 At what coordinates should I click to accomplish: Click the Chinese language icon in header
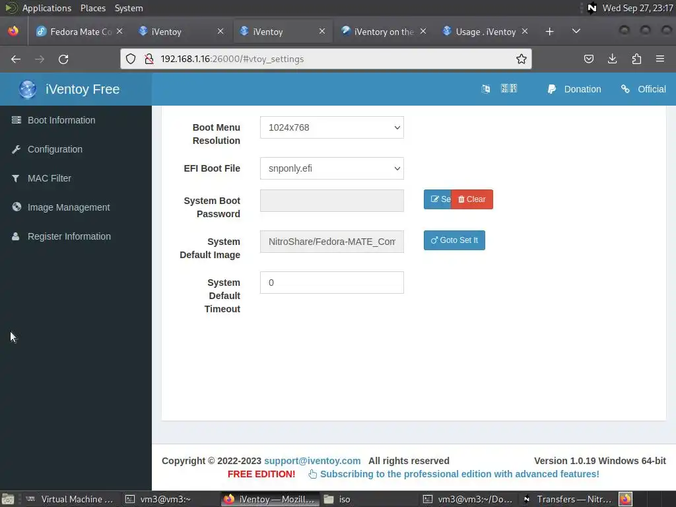tap(509, 88)
